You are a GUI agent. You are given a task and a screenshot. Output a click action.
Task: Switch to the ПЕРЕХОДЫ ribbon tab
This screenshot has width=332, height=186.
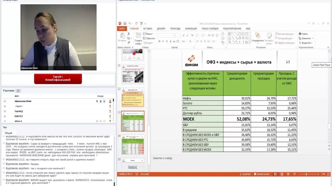175,29
